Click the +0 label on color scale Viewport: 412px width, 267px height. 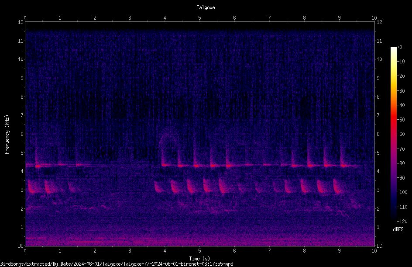399,47
